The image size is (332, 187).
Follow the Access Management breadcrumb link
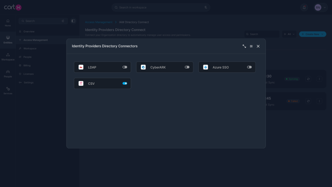pos(99,22)
